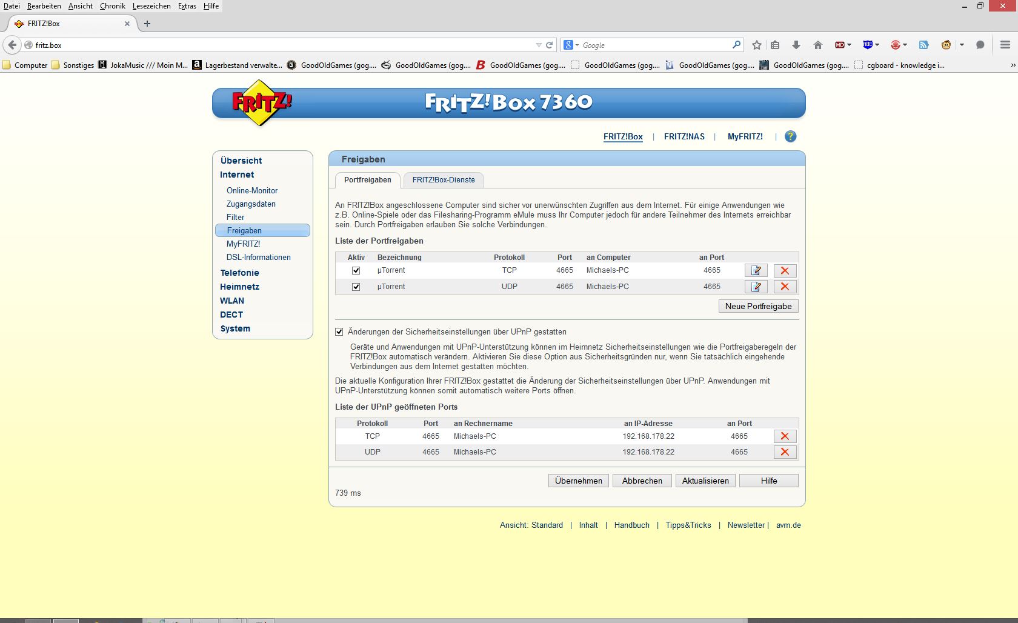Open the blue question mark help icon
Screen dimensions: 1018x623
pos(790,136)
